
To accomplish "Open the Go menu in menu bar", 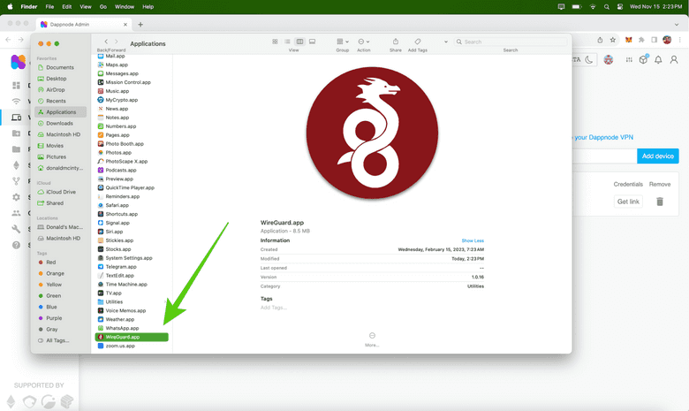I will [103, 6].
